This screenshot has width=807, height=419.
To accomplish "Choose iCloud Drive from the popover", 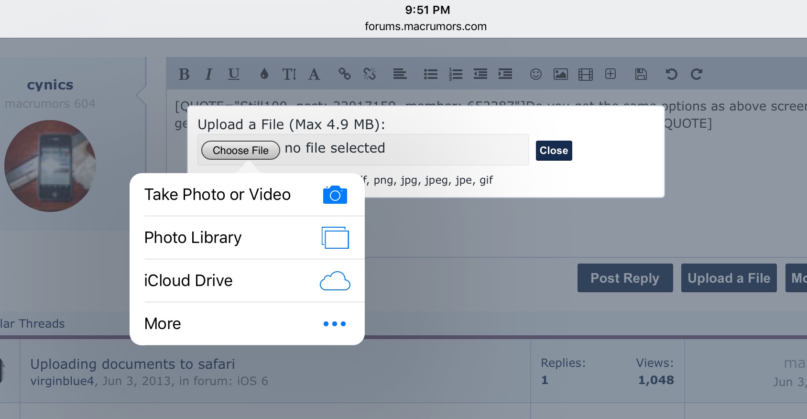I will 247,281.
